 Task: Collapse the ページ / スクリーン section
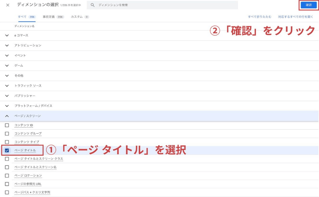tap(7, 116)
